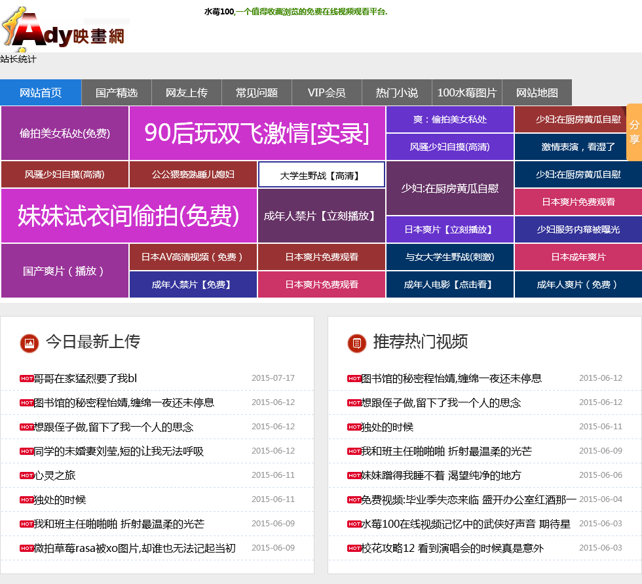The image size is (642, 584).
Task: Open the 网站地图 navigation tab
Action: (537, 92)
